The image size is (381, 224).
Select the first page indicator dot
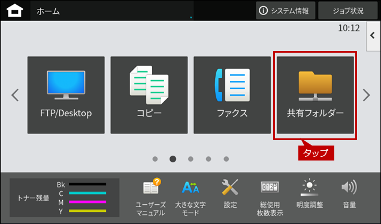click(x=155, y=159)
